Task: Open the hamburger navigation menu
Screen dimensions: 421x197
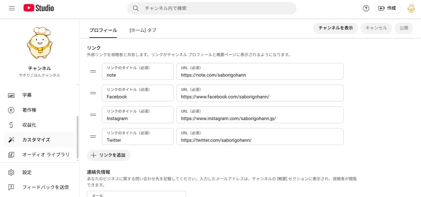Action: (x=12, y=8)
